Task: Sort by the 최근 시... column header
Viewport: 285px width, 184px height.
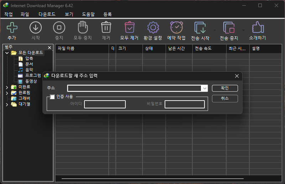Action: (238, 48)
